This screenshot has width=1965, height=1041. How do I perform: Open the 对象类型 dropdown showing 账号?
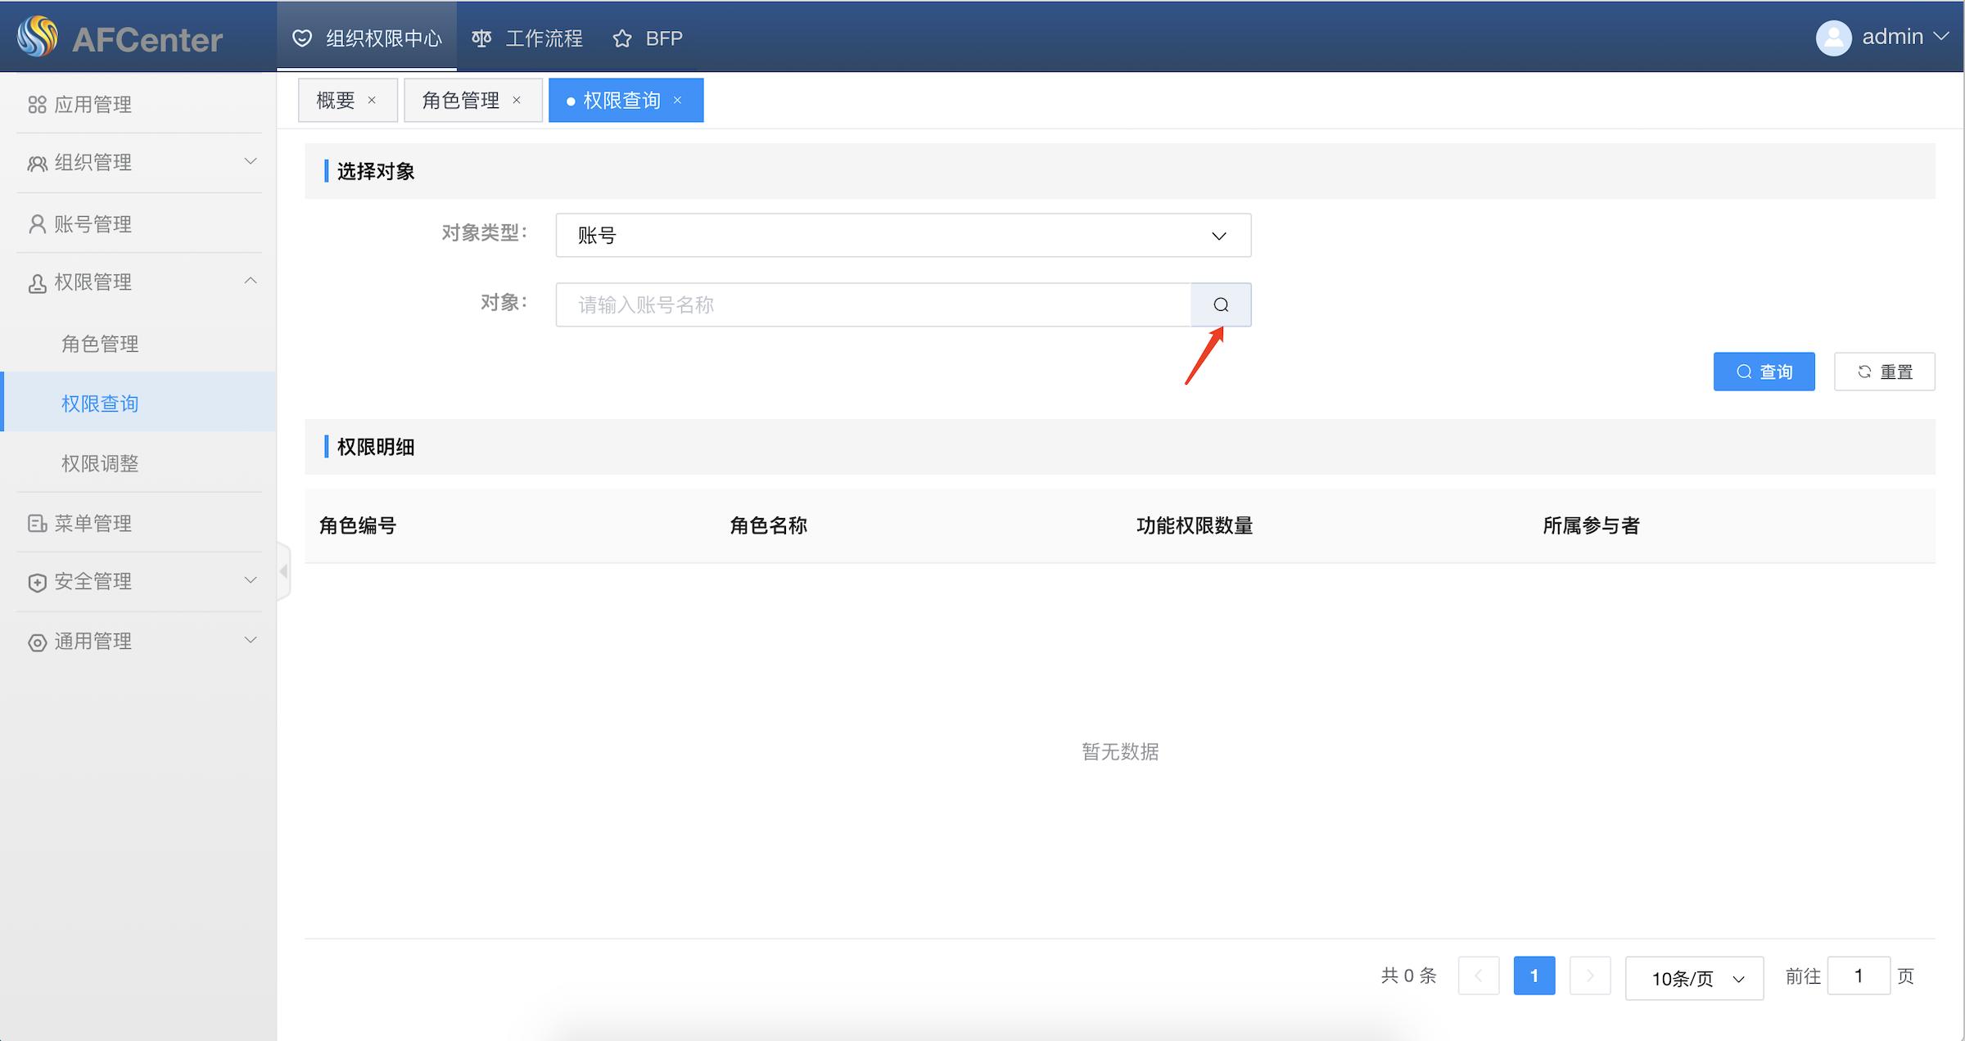pyautogui.click(x=902, y=236)
